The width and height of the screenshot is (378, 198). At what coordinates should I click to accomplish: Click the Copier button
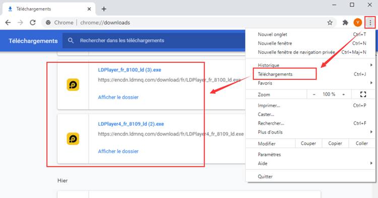(x=335, y=143)
